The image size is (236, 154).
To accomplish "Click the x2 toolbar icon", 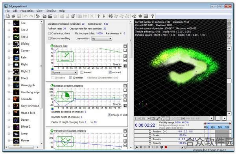I will point(133,16).
